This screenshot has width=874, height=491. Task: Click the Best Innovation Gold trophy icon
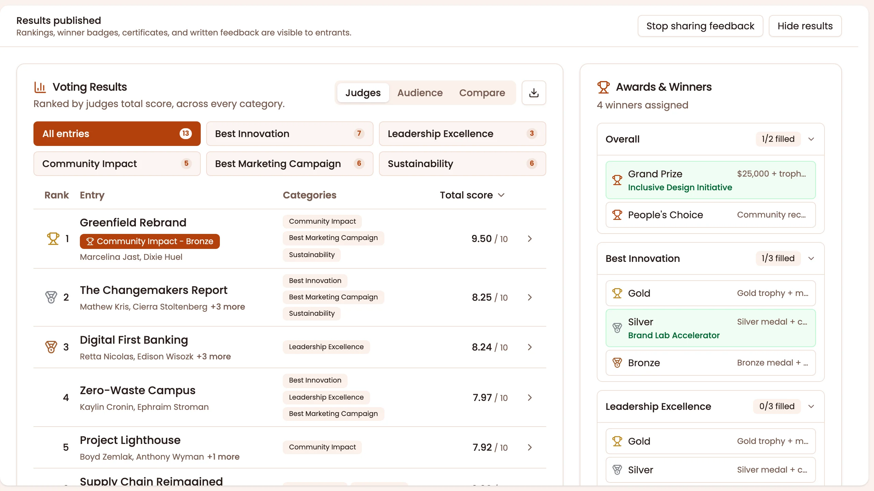point(617,293)
